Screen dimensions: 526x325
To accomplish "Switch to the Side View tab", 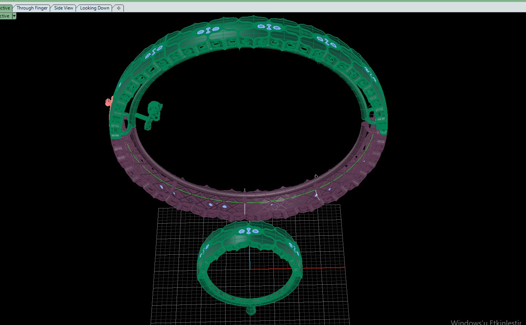I will click(x=64, y=8).
